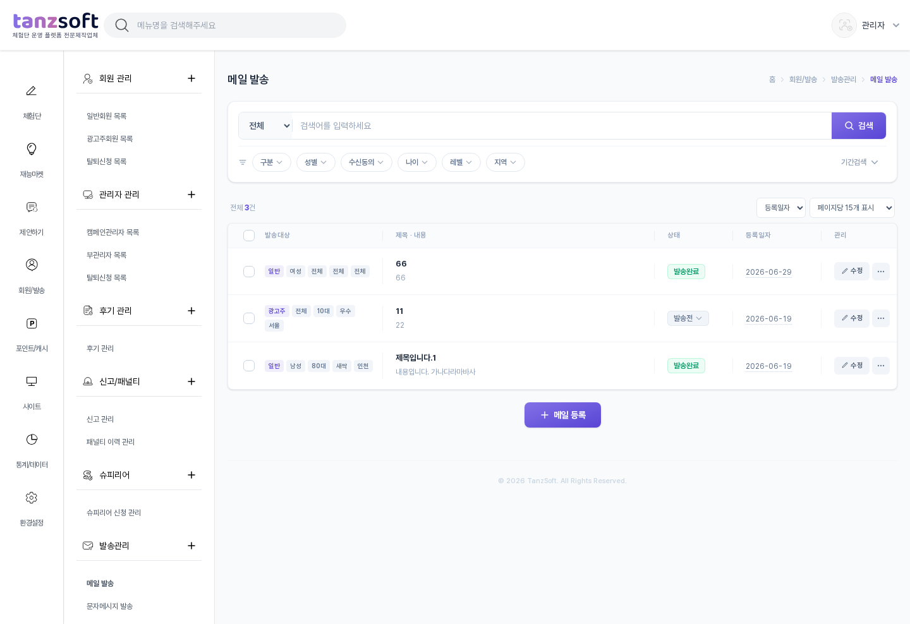Image resolution: width=910 pixels, height=624 pixels.
Task: Expand 관리자 관리 with its plus icon
Action: pyautogui.click(x=191, y=195)
